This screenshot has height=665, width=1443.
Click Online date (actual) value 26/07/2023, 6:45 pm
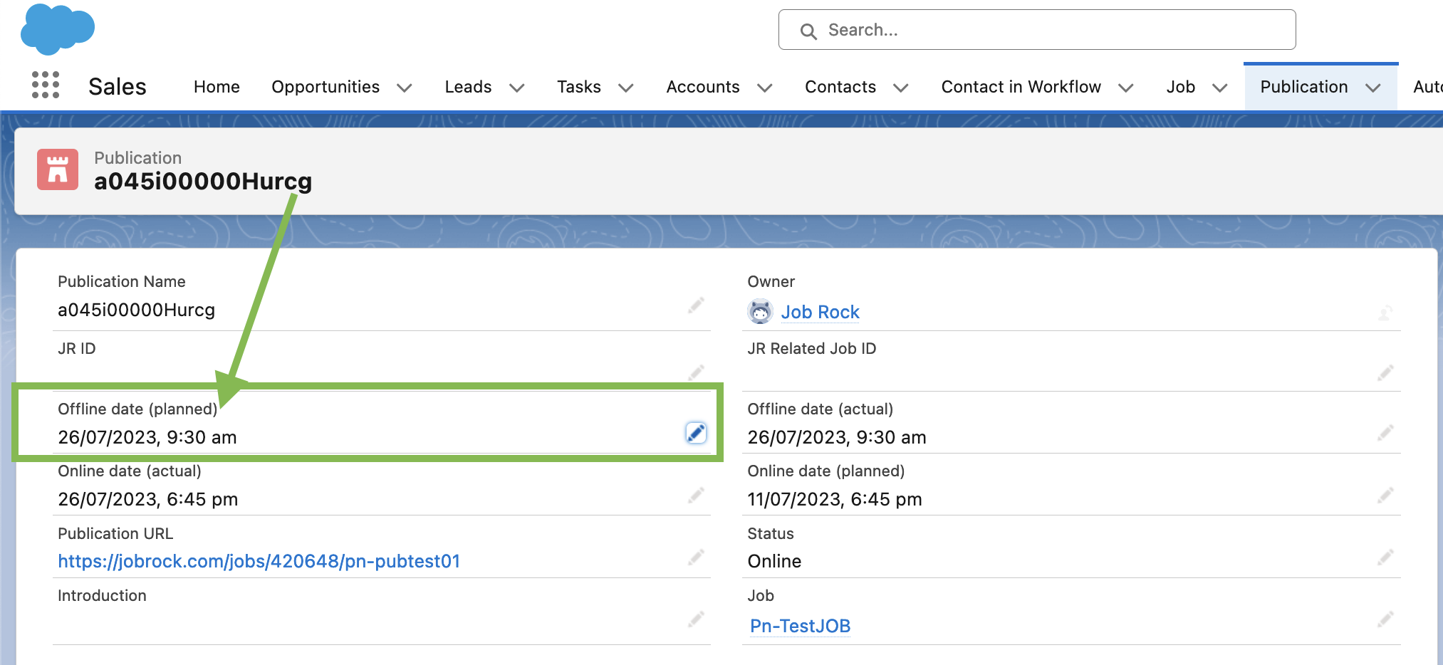(x=148, y=499)
